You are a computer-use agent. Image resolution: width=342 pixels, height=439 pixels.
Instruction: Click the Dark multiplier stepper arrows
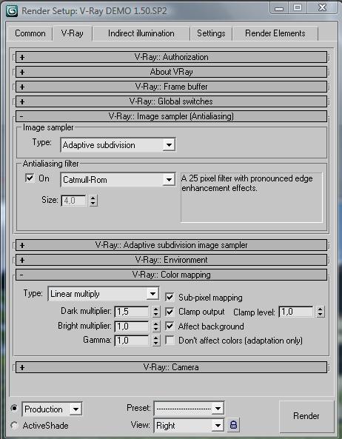156,312
